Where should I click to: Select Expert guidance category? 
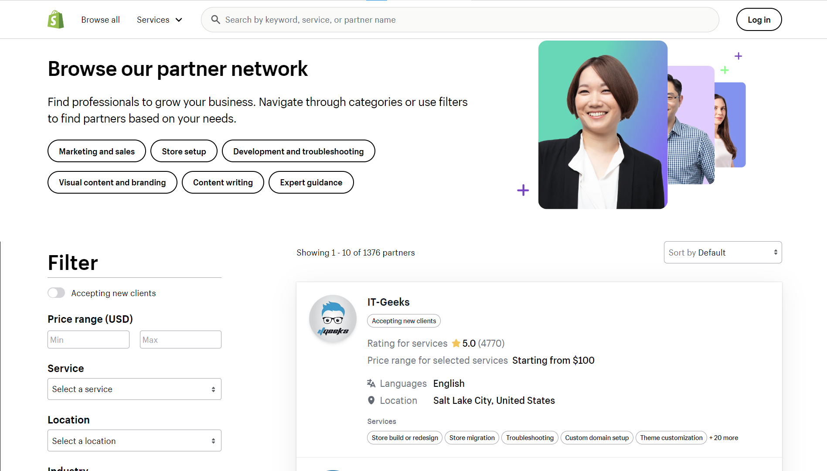coord(311,182)
